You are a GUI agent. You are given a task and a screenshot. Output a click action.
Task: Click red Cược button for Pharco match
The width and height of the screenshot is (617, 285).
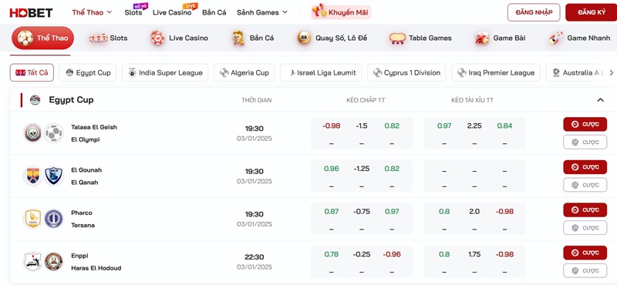click(x=585, y=210)
